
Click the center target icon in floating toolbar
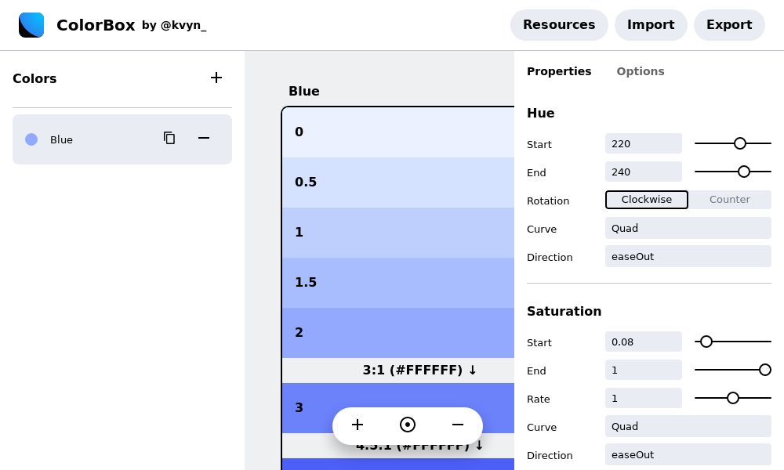(408, 425)
